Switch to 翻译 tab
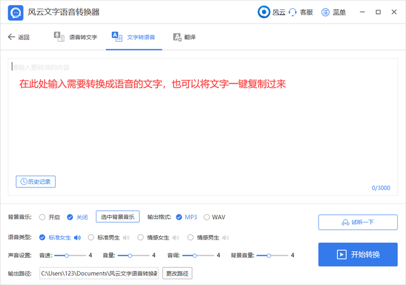 [184, 37]
